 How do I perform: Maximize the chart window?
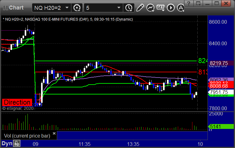tap(216, 3)
